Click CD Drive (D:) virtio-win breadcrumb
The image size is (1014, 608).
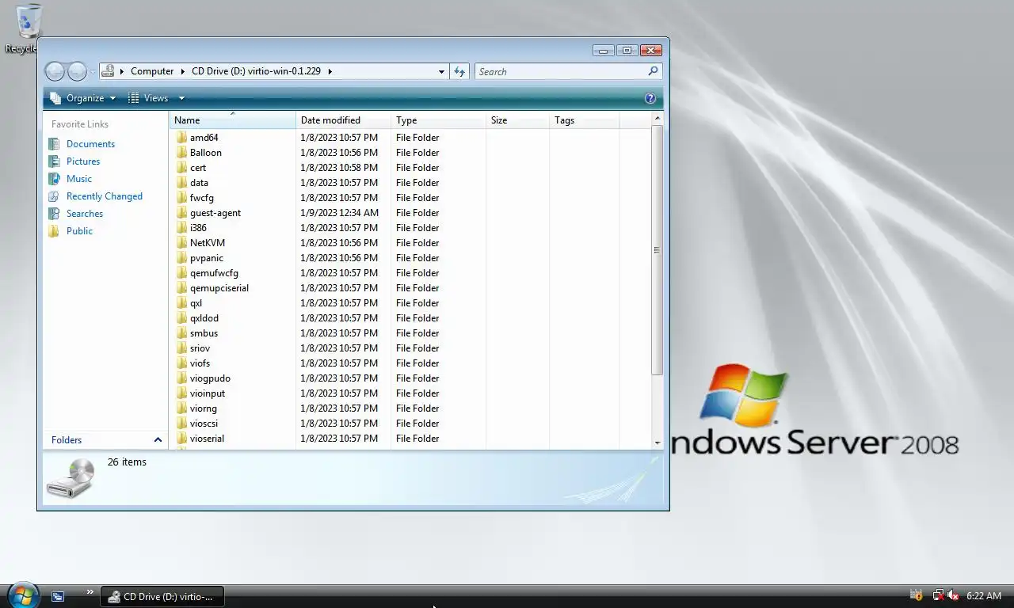pos(256,71)
